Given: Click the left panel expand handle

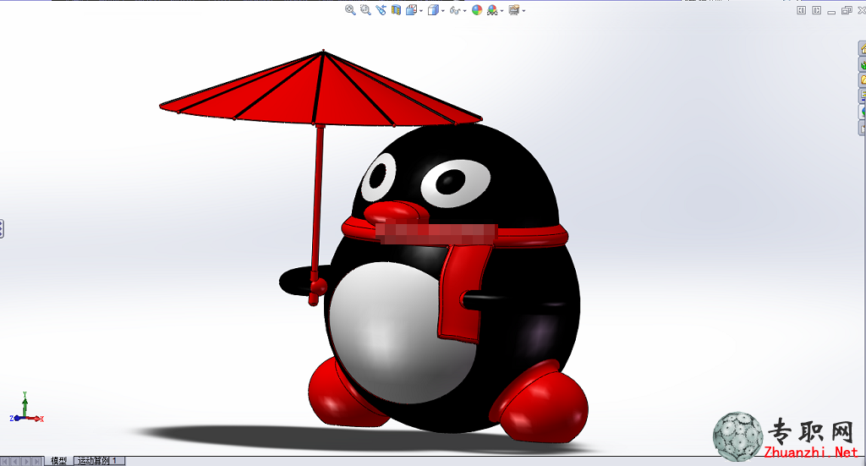Looking at the screenshot, I should coord(2,228).
